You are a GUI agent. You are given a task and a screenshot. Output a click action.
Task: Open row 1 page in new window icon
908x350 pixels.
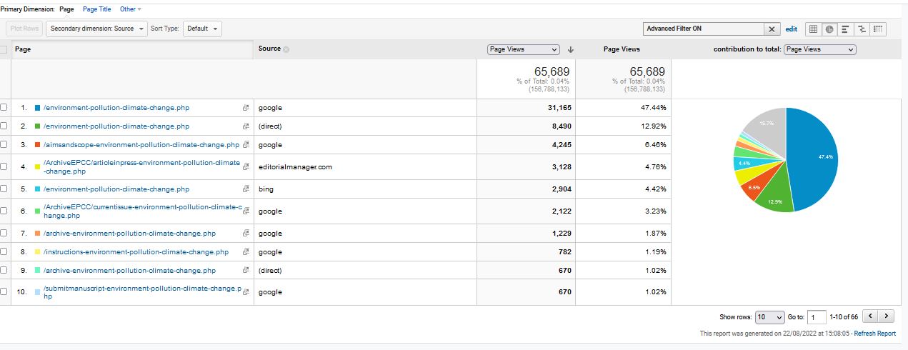(246, 108)
